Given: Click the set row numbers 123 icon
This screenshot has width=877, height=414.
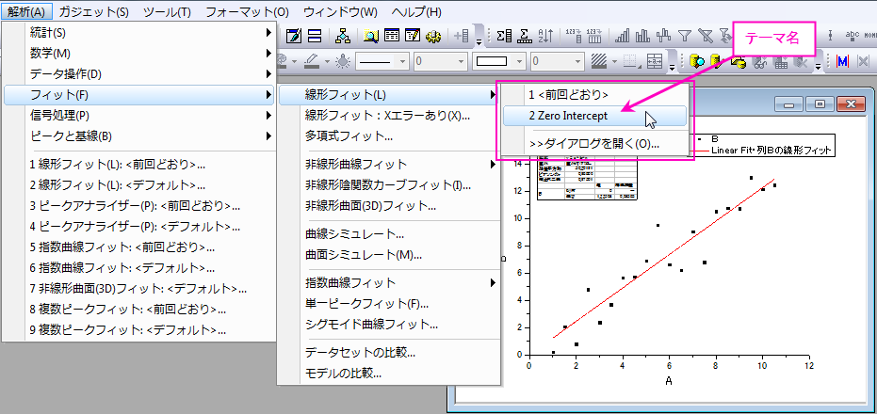Looking at the screenshot, I should tap(594, 37).
